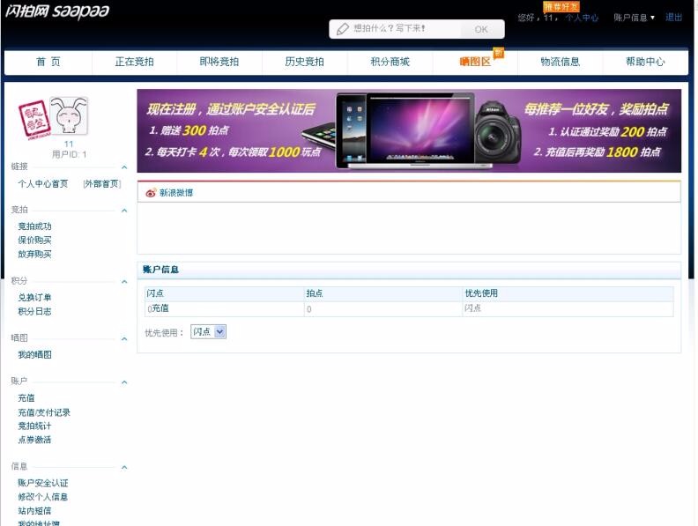
Task: Open 账户安全认证 sidebar link
Action: 42,483
